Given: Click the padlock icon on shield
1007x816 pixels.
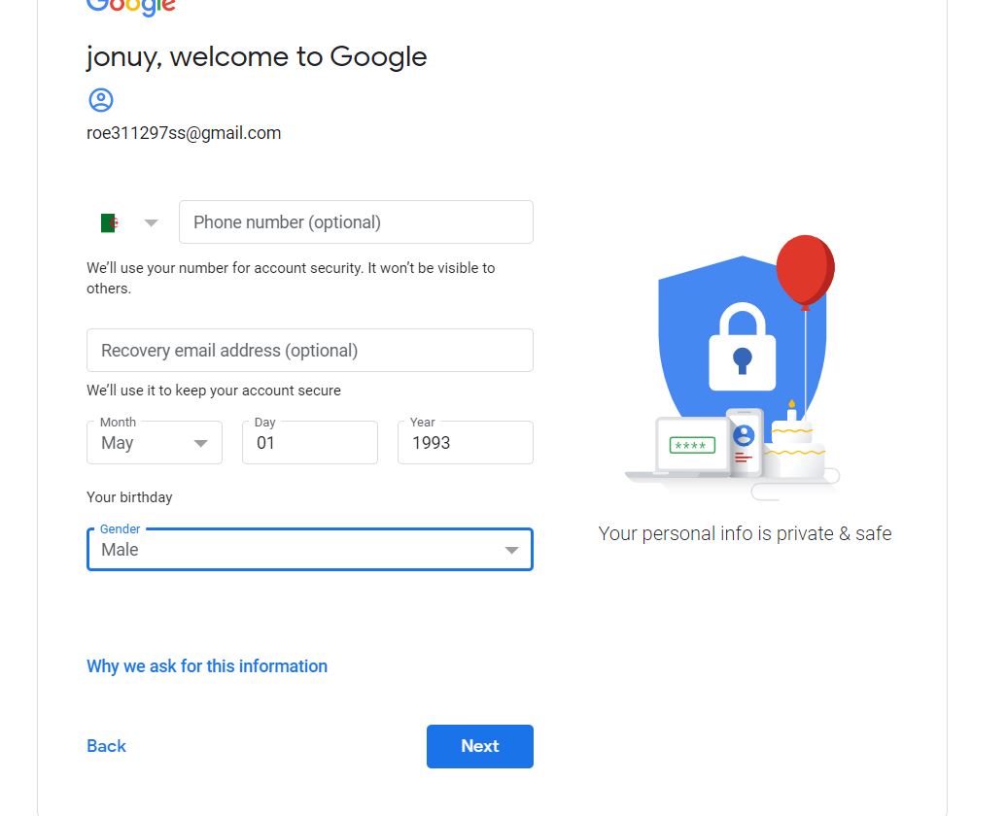Looking at the screenshot, I should 742,347.
